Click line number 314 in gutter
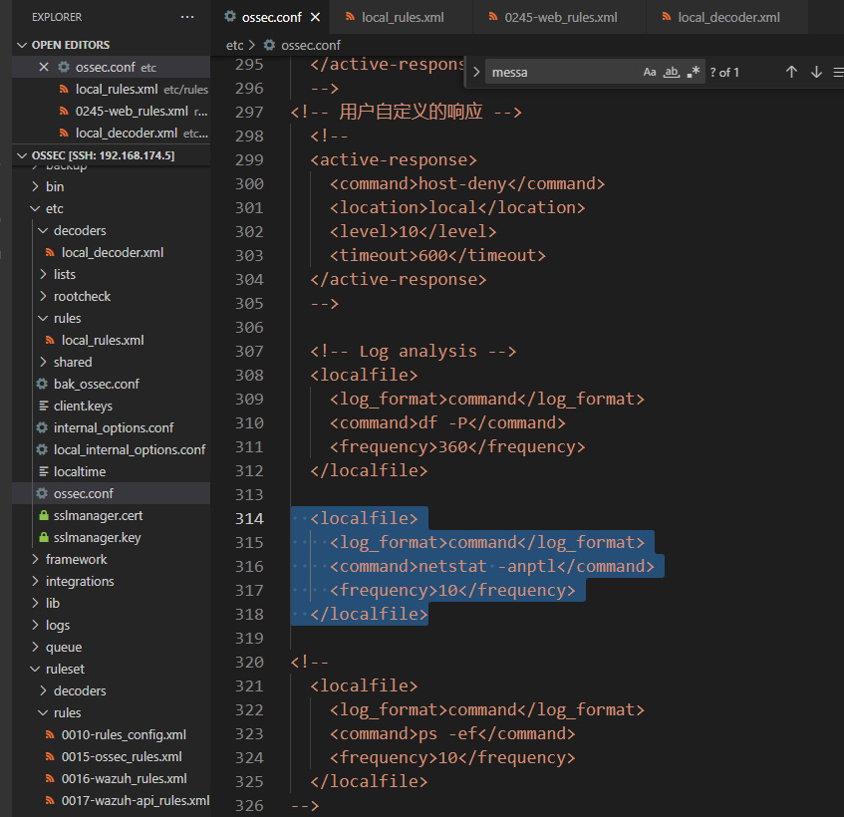The image size is (844, 817). tap(249, 519)
